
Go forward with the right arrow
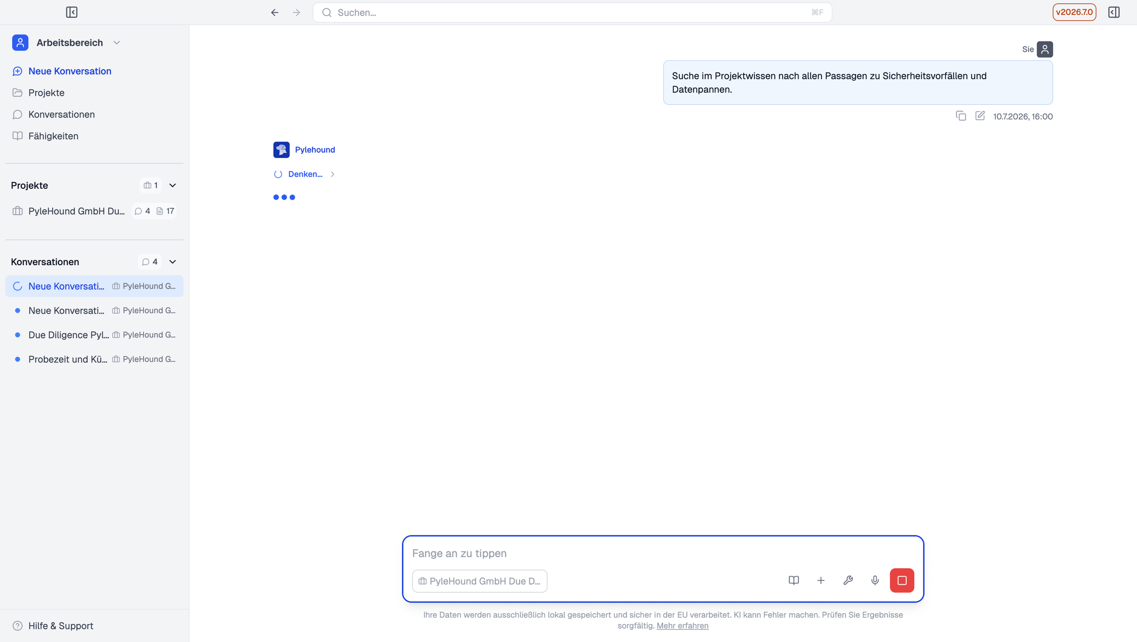[x=296, y=12]
